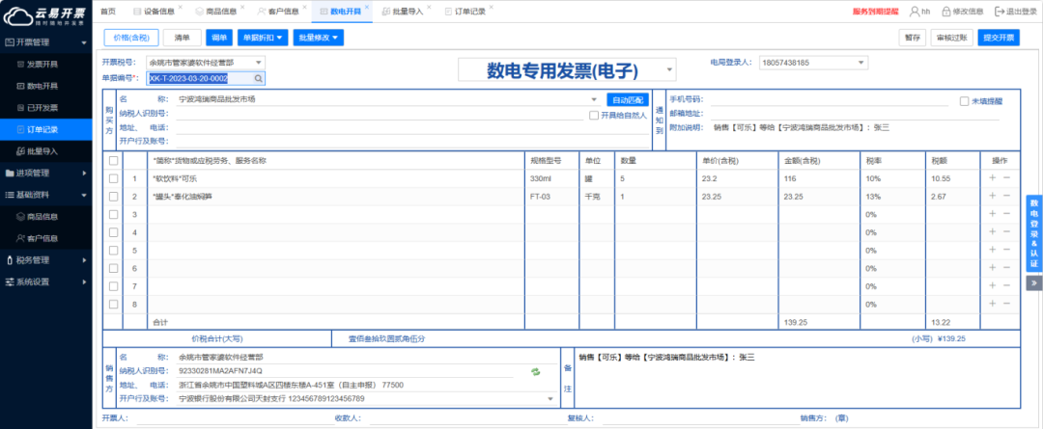Click the 退出登录 logout icon
Screen dimensions: 1043x429
[1000, 12]
